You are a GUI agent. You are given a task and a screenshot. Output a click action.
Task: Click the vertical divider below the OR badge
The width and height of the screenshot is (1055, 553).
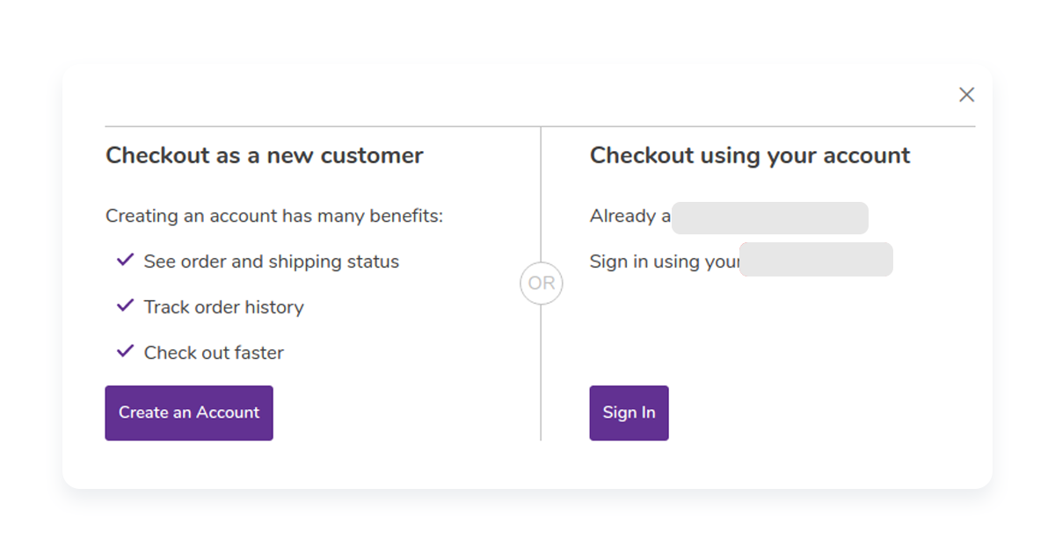(541, 372)
